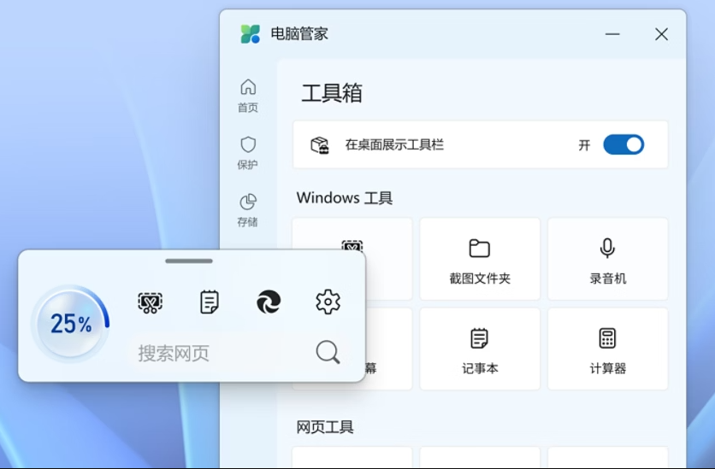Click the 在桌面展示工具栏 label
The image size is (715, 469).
pos(394,144)
